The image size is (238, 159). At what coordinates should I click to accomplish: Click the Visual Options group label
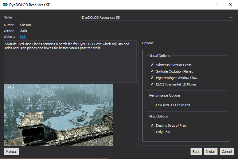coord(159,56)
